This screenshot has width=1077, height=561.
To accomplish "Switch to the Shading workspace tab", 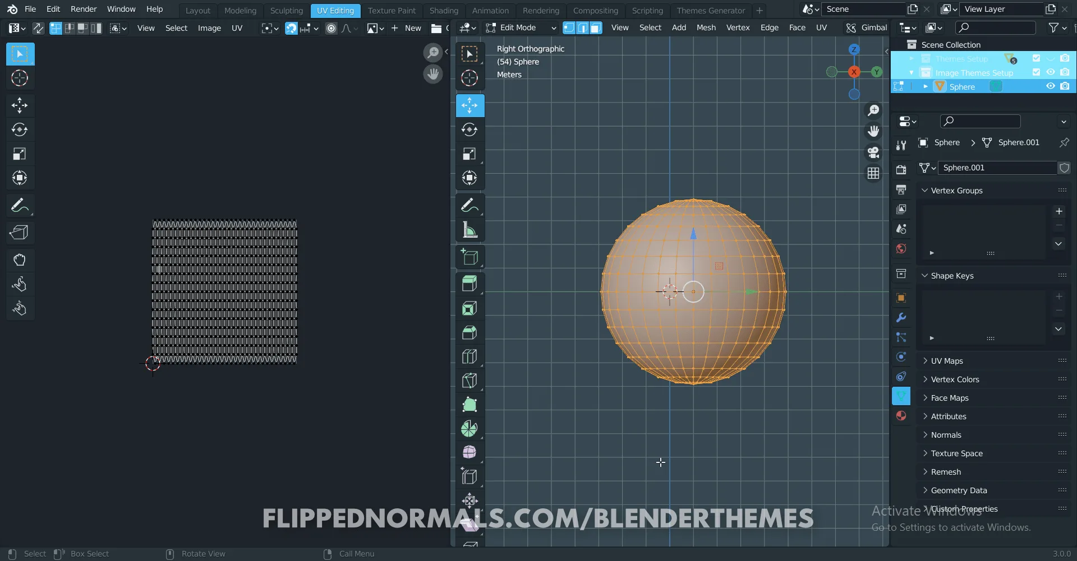I will pyautogui.click(x=444, y=10).
